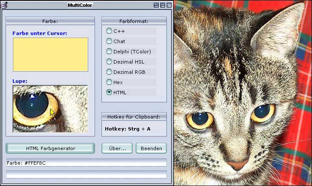This screenshot has height=186, width=312.
Task: Click the Lupe: label
Action: tap(20, 81)
